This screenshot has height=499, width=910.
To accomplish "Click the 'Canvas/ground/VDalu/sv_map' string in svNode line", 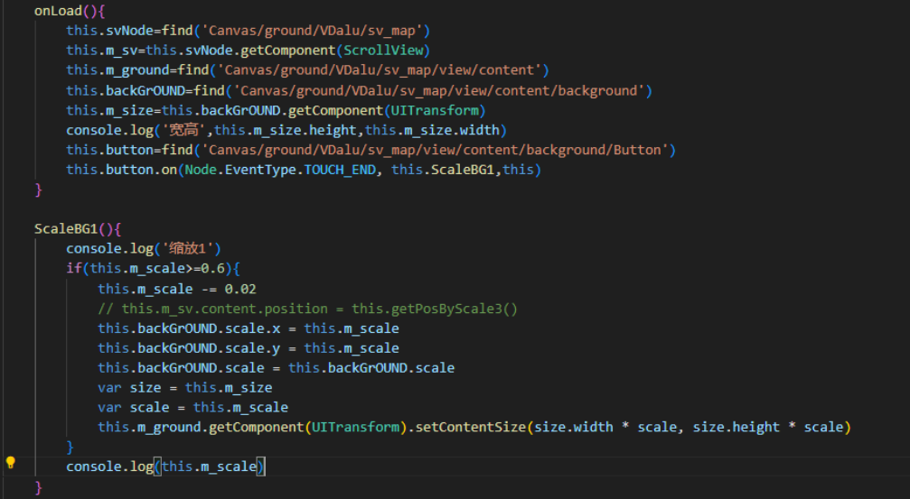I will (x=312, y=30).
